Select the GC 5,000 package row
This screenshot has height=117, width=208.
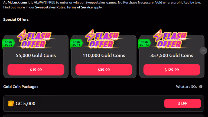104,103
